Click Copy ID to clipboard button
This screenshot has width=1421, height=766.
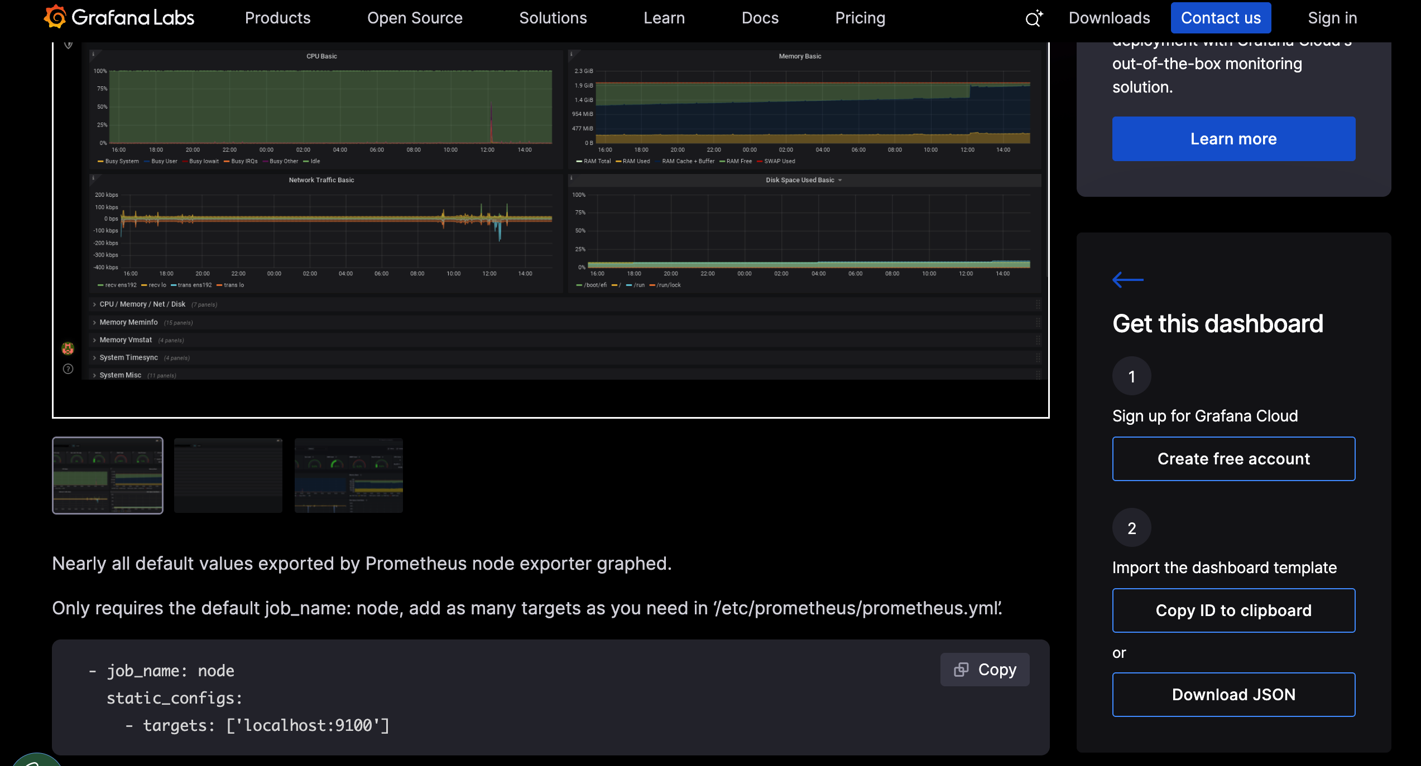(x=1233, y=610)
